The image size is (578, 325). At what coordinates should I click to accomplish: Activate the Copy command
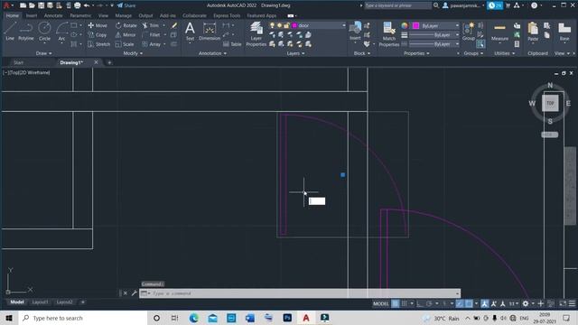98,34
